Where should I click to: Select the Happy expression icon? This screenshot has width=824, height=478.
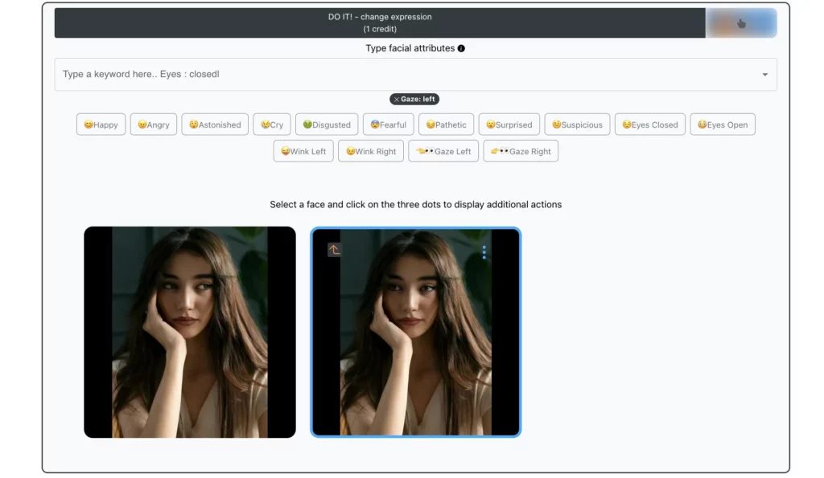(x=100, y=125)
